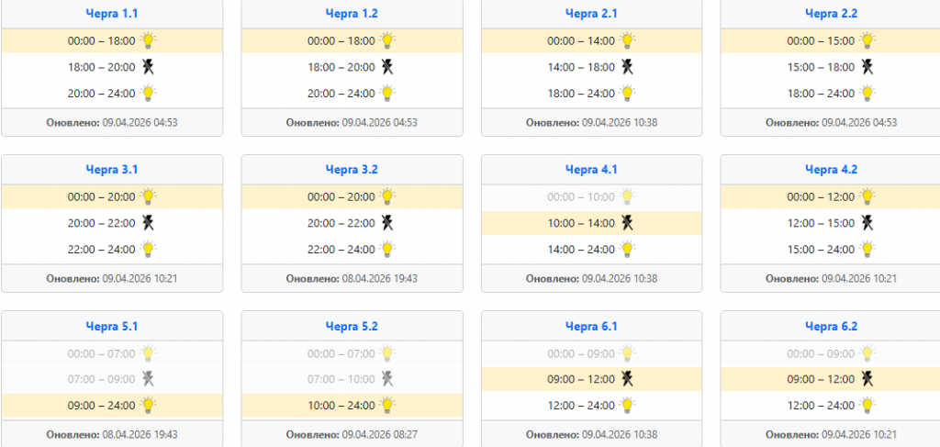Open the Черга 1.1 heading link
The width and height of the screenshot is (940, 447).
click(112, 14)
